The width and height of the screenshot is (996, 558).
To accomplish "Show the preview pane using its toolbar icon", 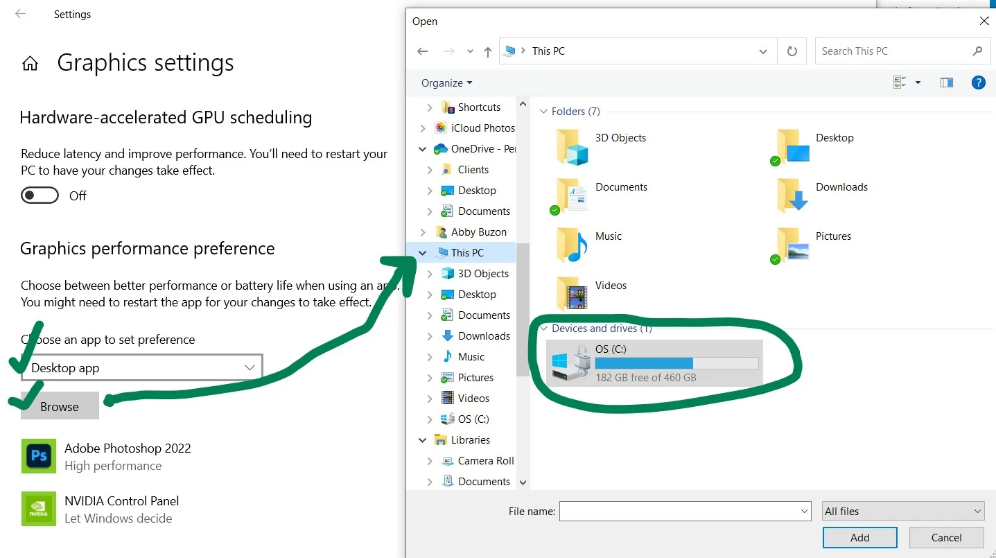I will pyautogui.click(x=947, y=82).
